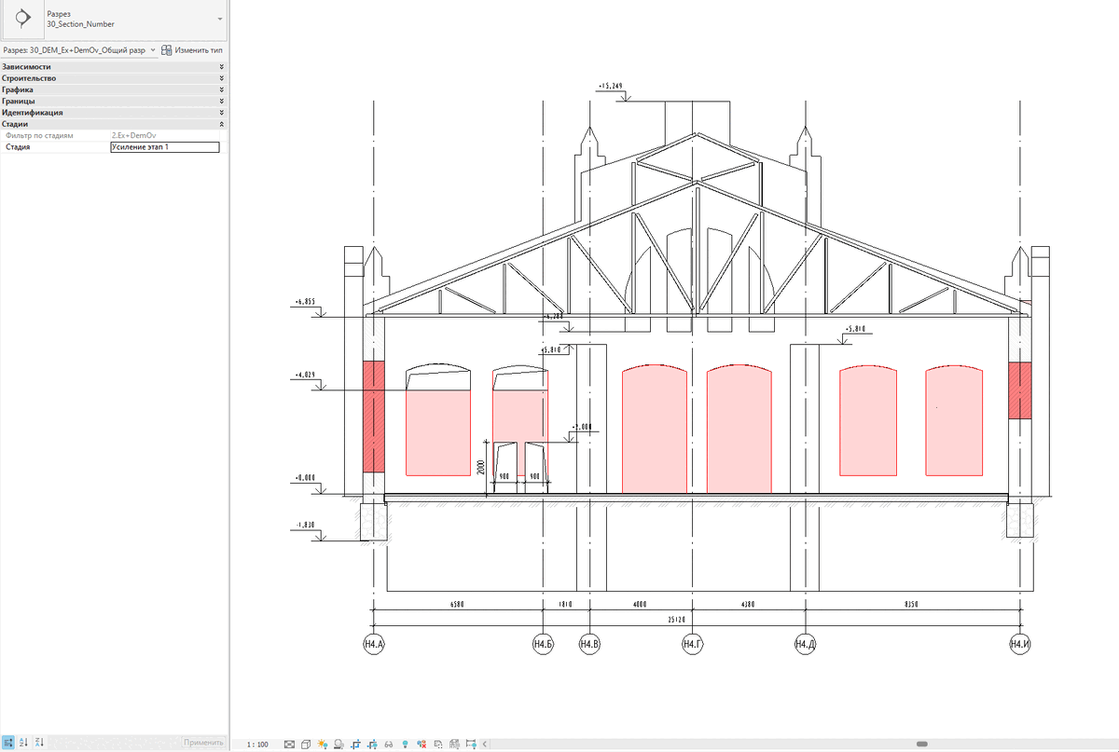The width and height of the screenshot is (1119, 752).
Task: Open the view scale 1:100 selector
Action: [257, 745]
